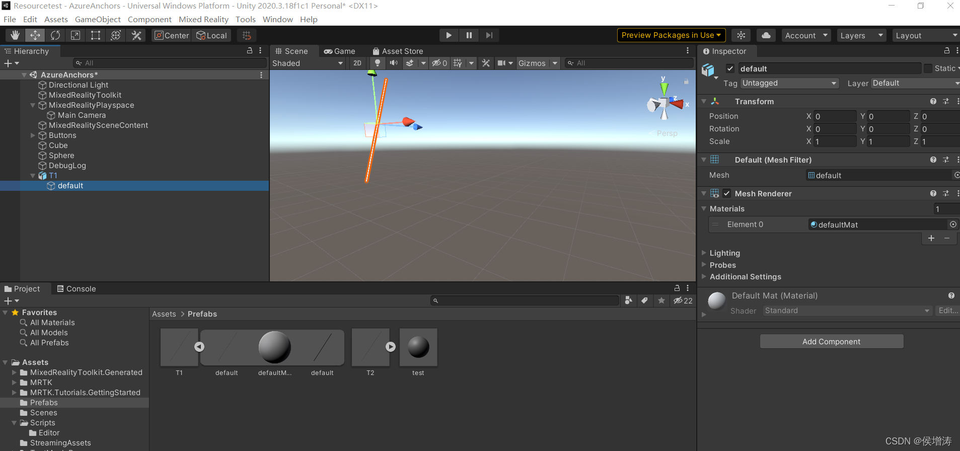
Task: Add a material element with plus
Action: pyautogui.click(x=931, y=238)
